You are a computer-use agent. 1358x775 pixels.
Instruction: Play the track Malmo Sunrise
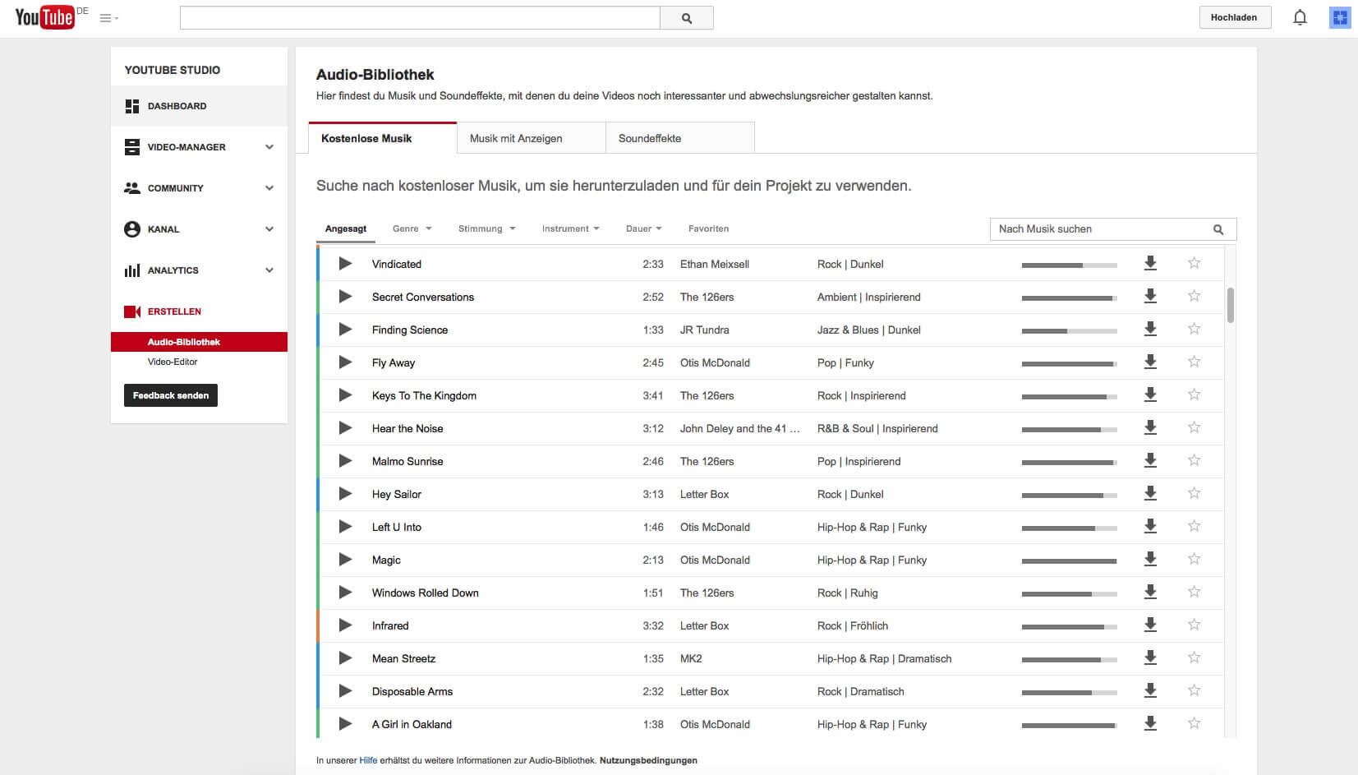coord(346,461)
